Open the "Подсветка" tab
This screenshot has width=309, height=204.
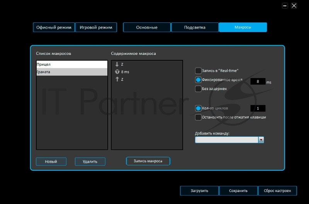[x=195, y=27]
